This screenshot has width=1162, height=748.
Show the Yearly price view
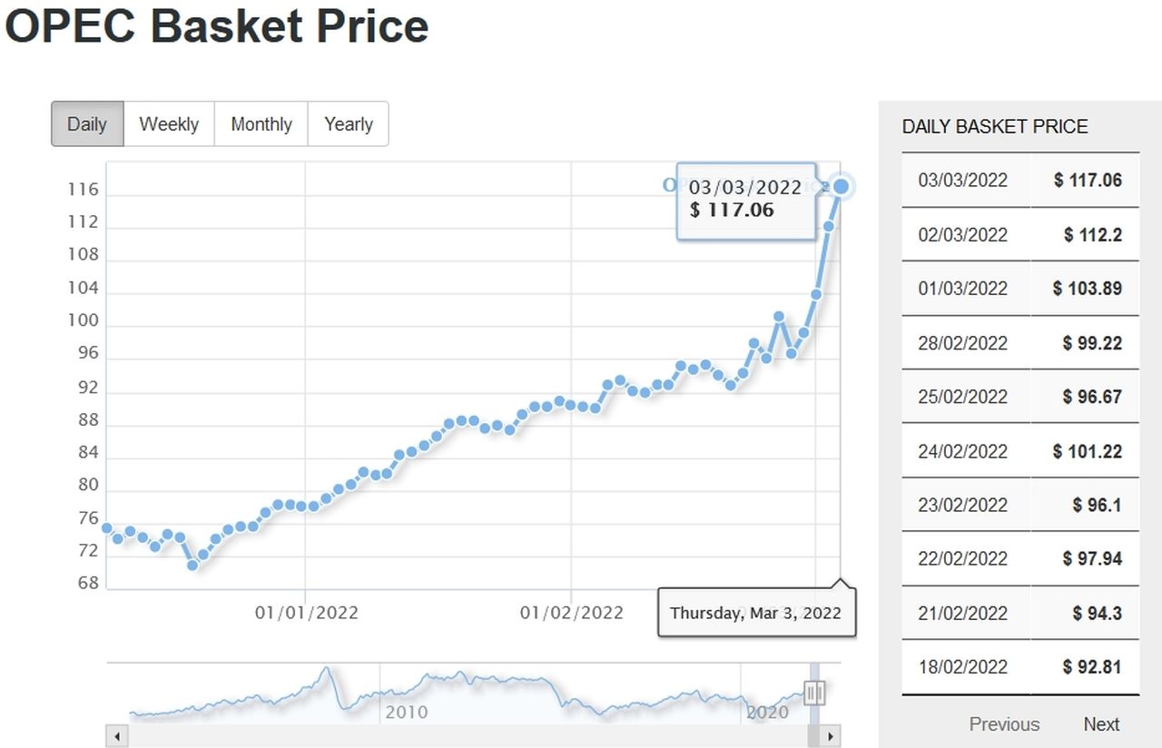pyautogui.click(x=349, y=124)
